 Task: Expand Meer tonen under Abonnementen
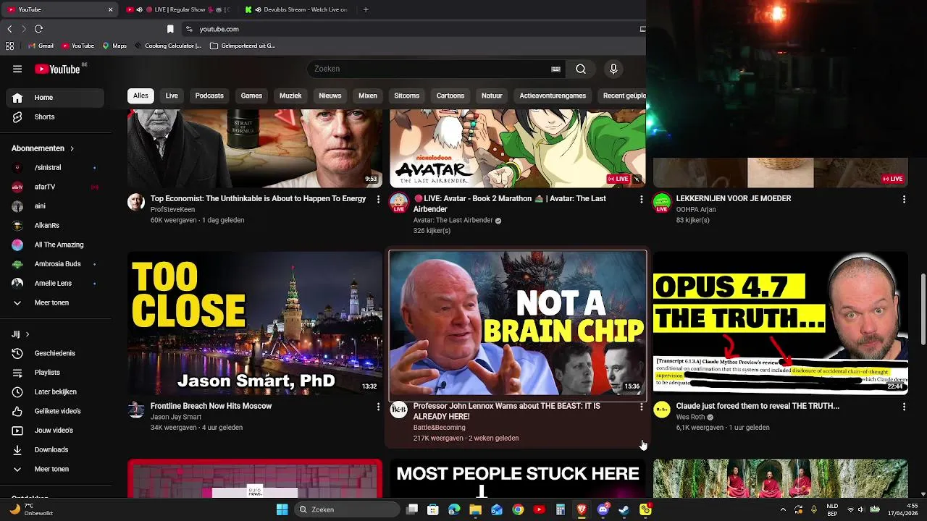point(55,302)
